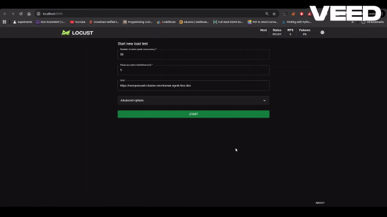Open the PDF to Word converter bookmark
The width and height of the screenshot is (387, 217).
coord(263,22)
